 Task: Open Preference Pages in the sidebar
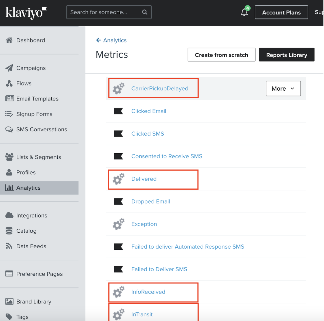(x=39, y=274)
